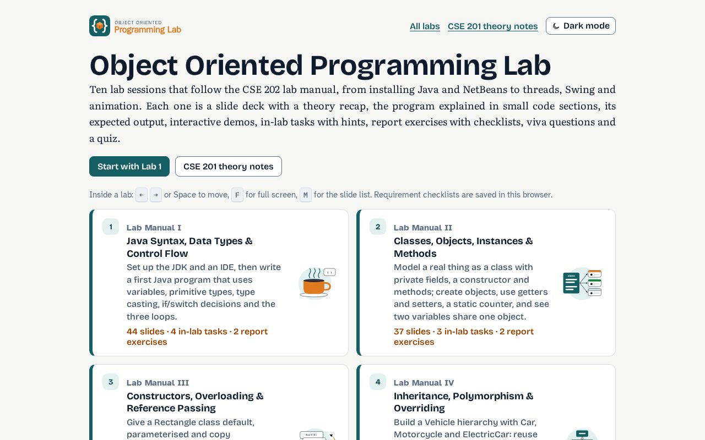
Task: Click the number 3 badge on Lab Manual III
Action: [111, 382]
